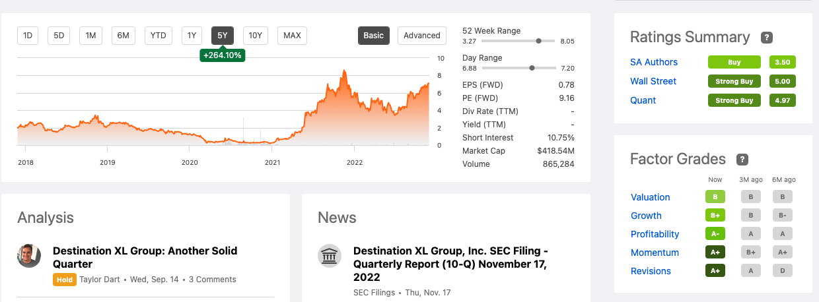
Task: Select the YTD chart range
Action: tap(159, 36)
